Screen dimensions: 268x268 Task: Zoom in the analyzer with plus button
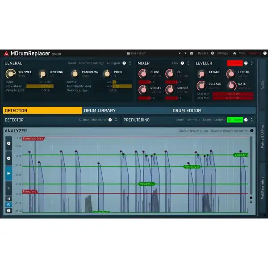9,143
